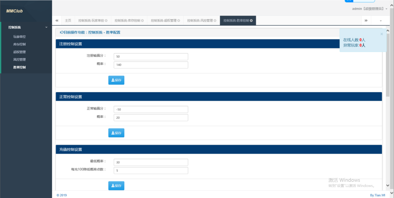The width and height of the screenshot is (394, 198).
Task: Save the 充值控制设置 section
Action: 116,186
